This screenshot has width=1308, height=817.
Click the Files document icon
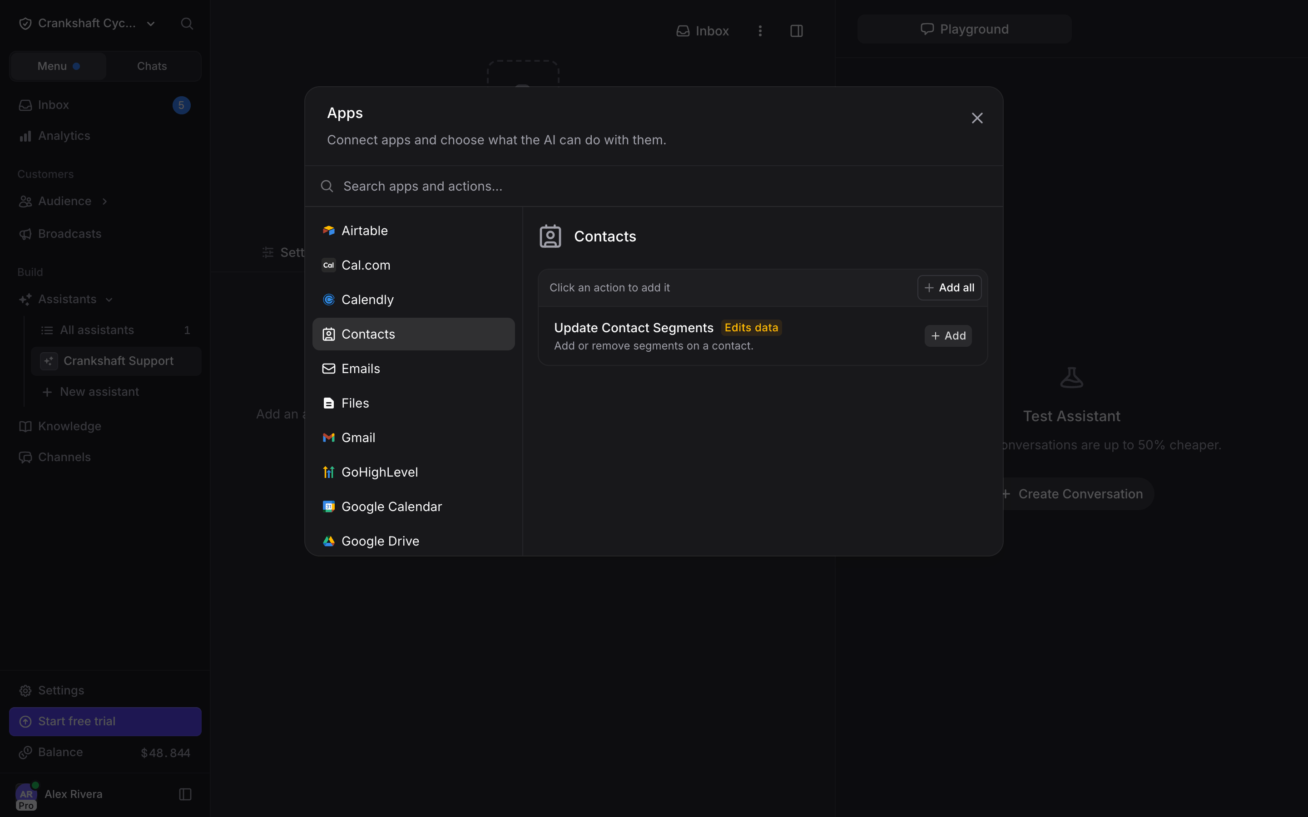pyautogui.click(x=329, y=403)
